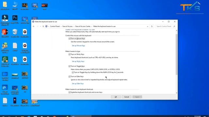The width and height of the screenshot is (209, 117).
Task: Click the Control the mouse with the keyboard heading
Action: tap(78, 35)
